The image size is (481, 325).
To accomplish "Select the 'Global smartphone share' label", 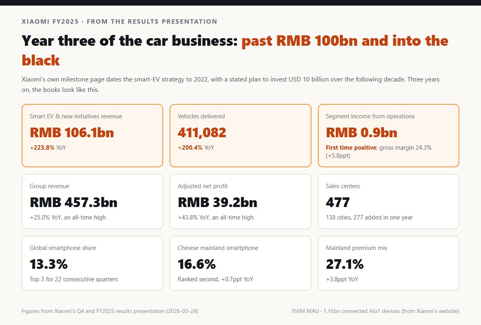I will pos(63,248).
